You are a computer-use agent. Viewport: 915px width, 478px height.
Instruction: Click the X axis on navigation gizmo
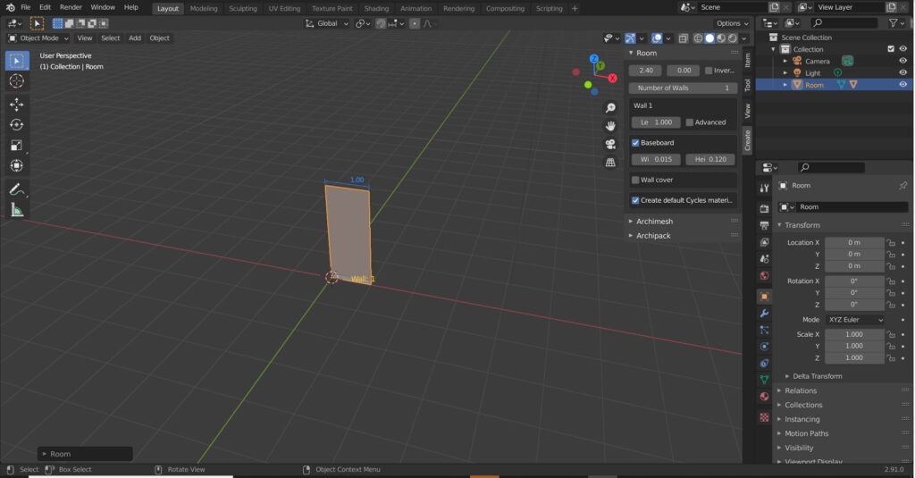coord(612,79)
